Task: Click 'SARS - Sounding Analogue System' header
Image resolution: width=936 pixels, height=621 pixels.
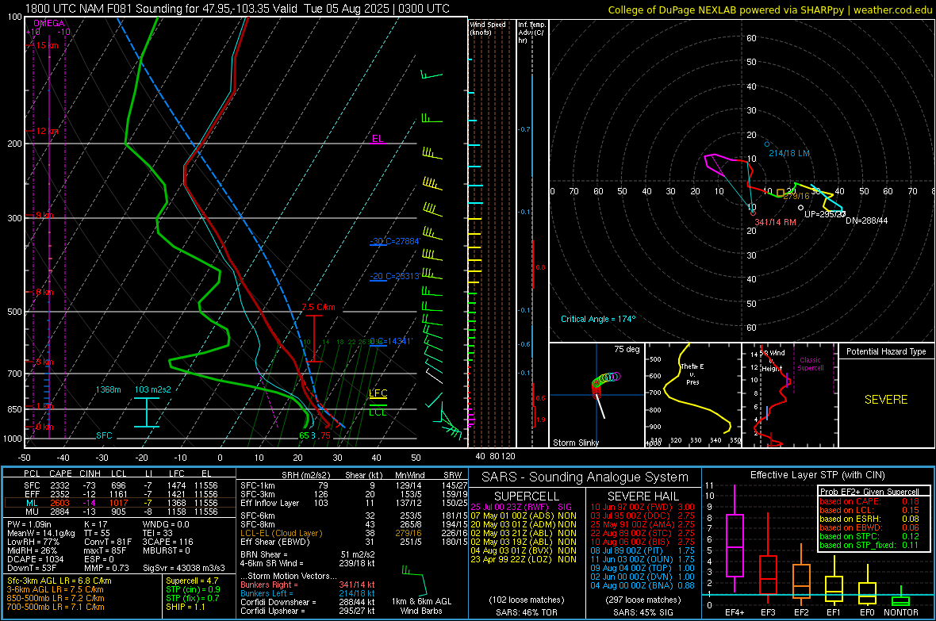Action: [x=585, y=477]
